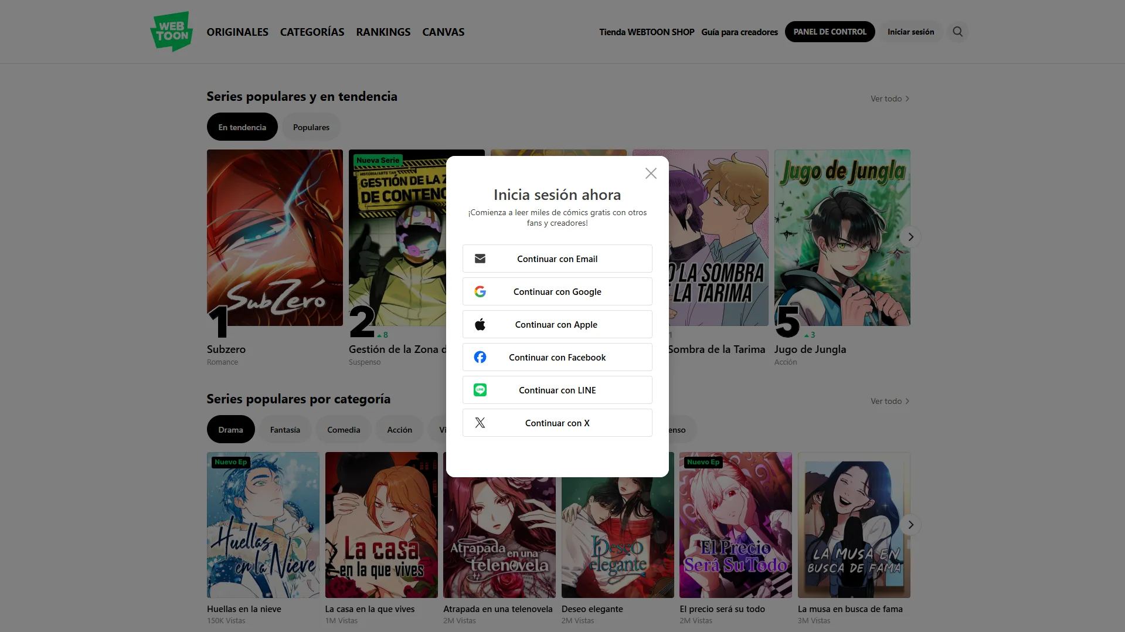Open Gestión de la Zona cover thumbnail

pyautogui.click(x=397, y=237)
